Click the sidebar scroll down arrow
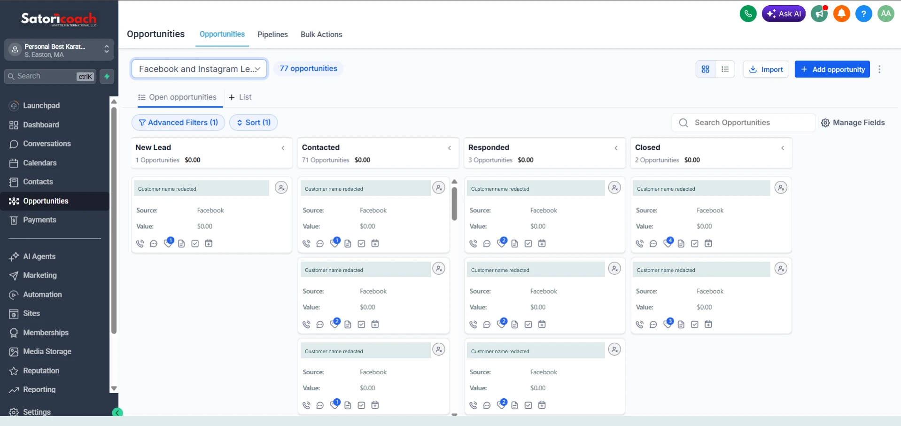Viewport: 901px width, 426px height. click(x=114, y=388)
